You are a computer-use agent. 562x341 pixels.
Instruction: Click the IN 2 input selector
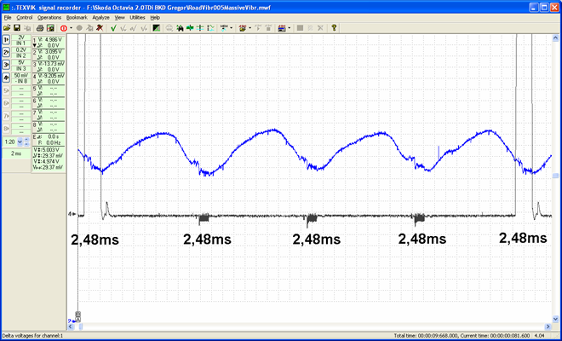21,55
